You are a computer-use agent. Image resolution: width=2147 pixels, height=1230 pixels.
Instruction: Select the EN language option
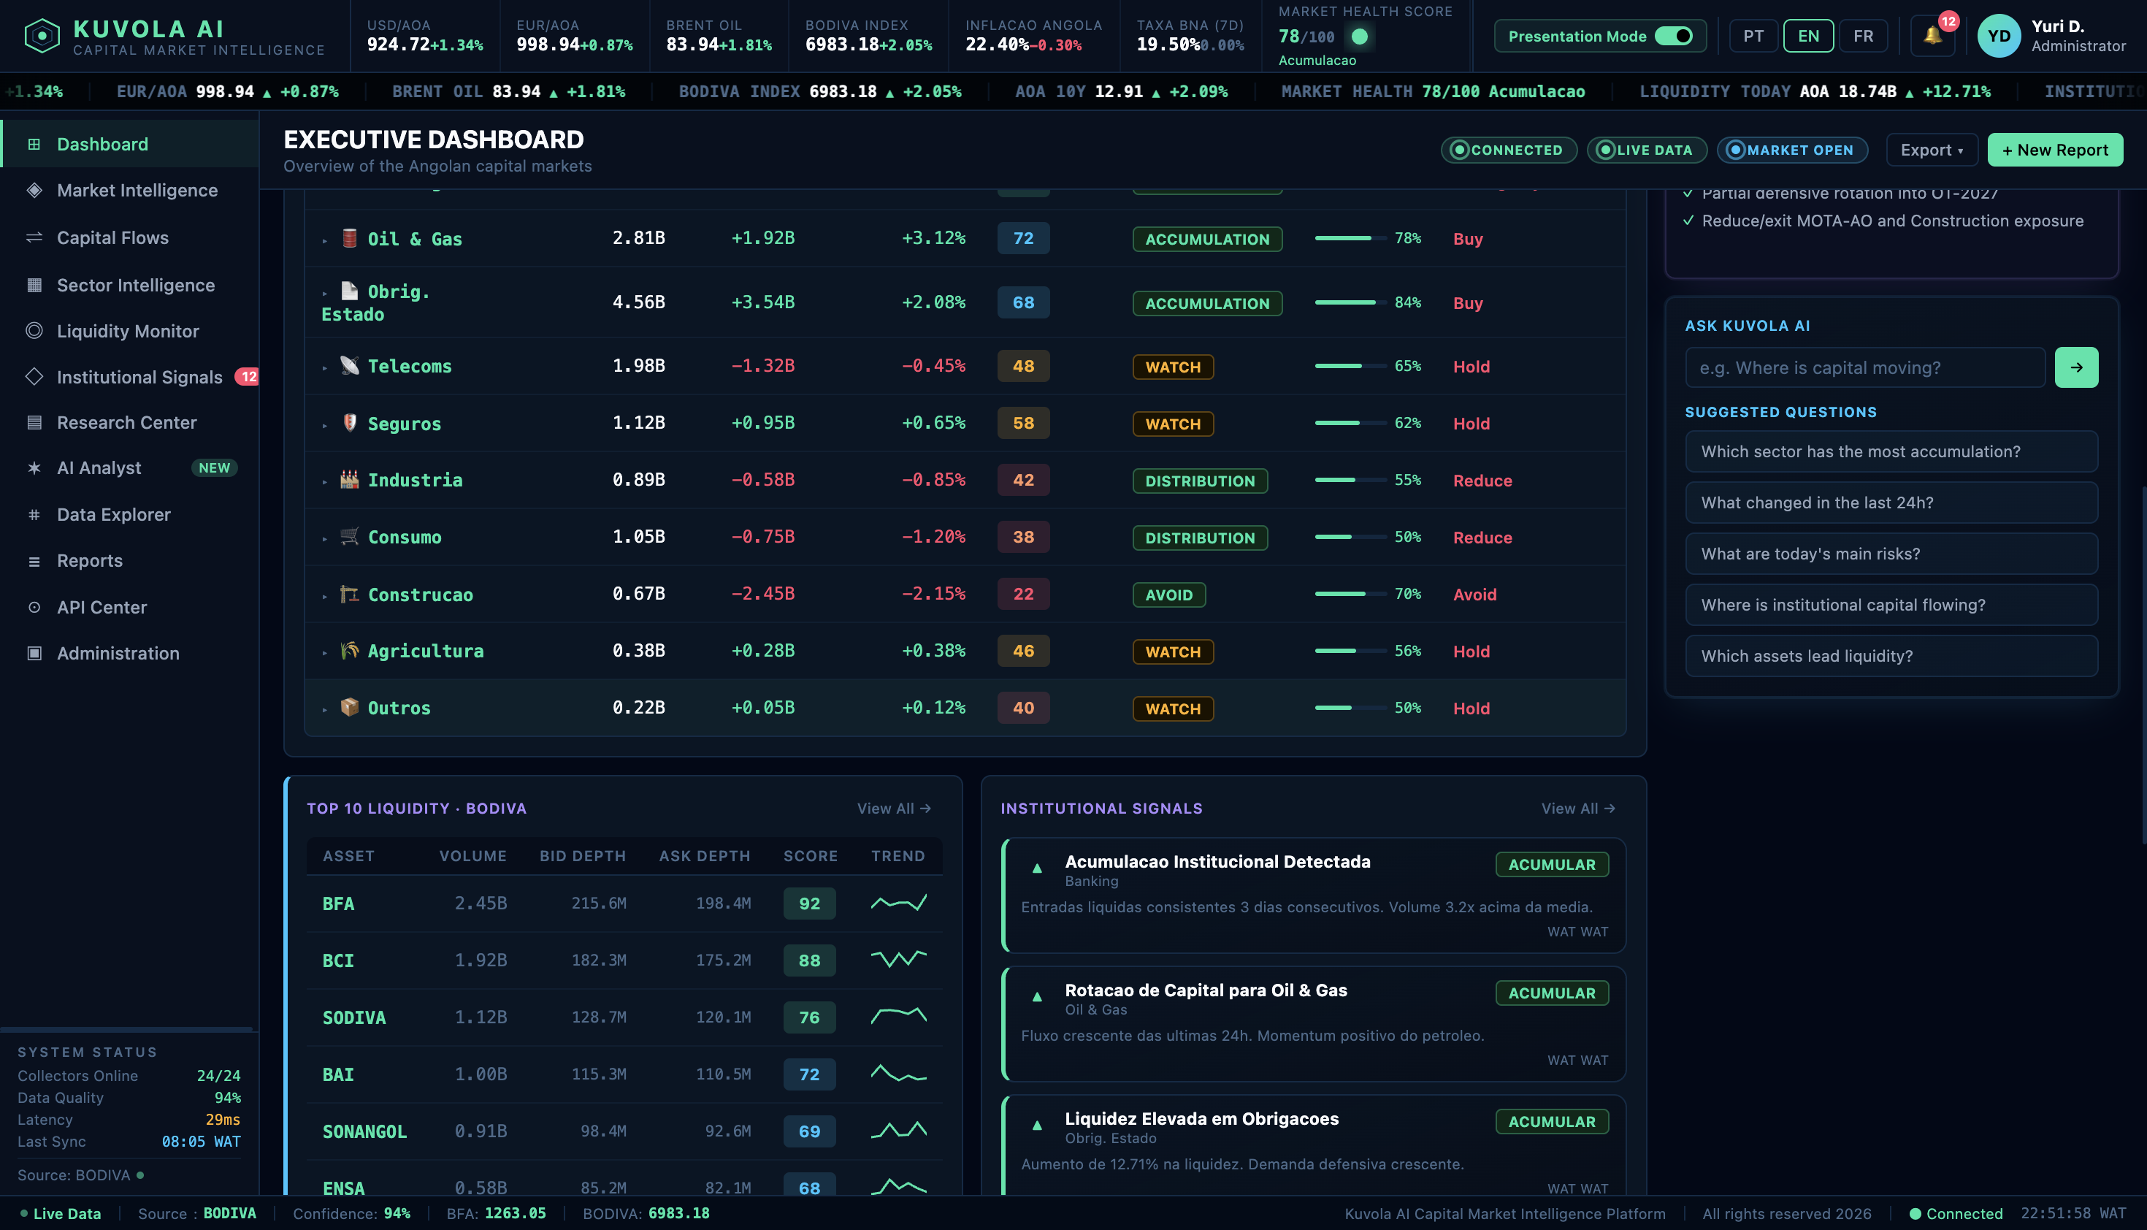(1808, 37)
